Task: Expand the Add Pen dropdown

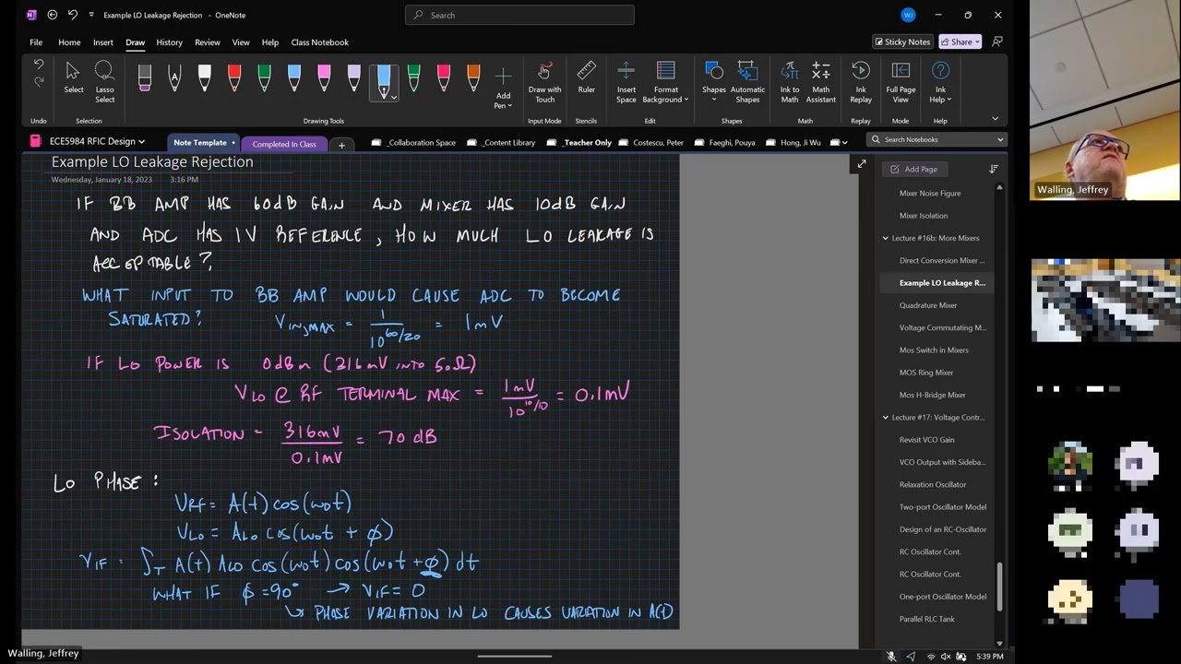Action: click(503, 88)
